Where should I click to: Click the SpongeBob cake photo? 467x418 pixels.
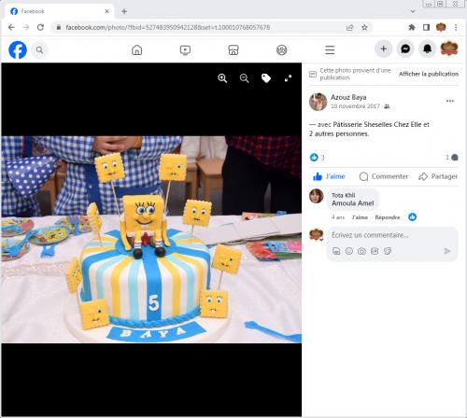[151, 240]
